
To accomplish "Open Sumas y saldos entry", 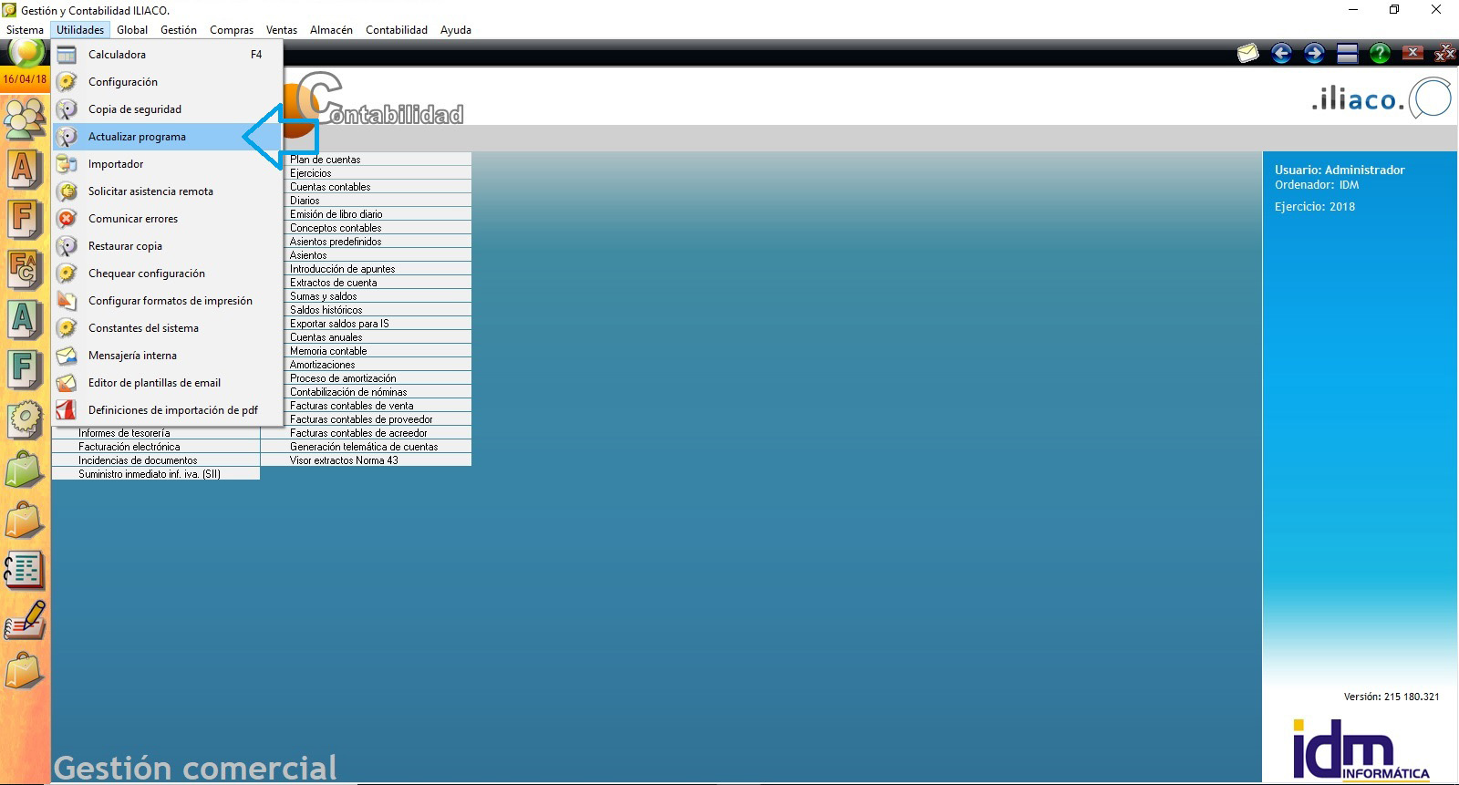I will (x=378, y=296).
